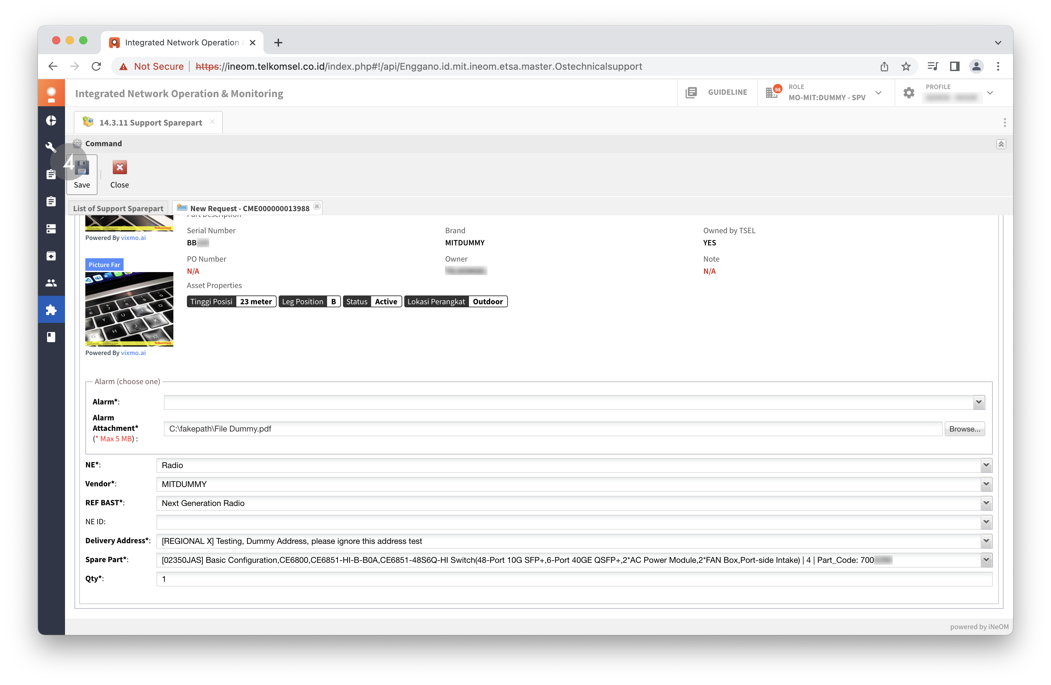Open the ROLE selector chevron
The image size is (1051, 685).
pos(878,93)
